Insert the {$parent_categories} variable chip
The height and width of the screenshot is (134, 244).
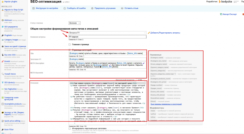tap(158, 70)
